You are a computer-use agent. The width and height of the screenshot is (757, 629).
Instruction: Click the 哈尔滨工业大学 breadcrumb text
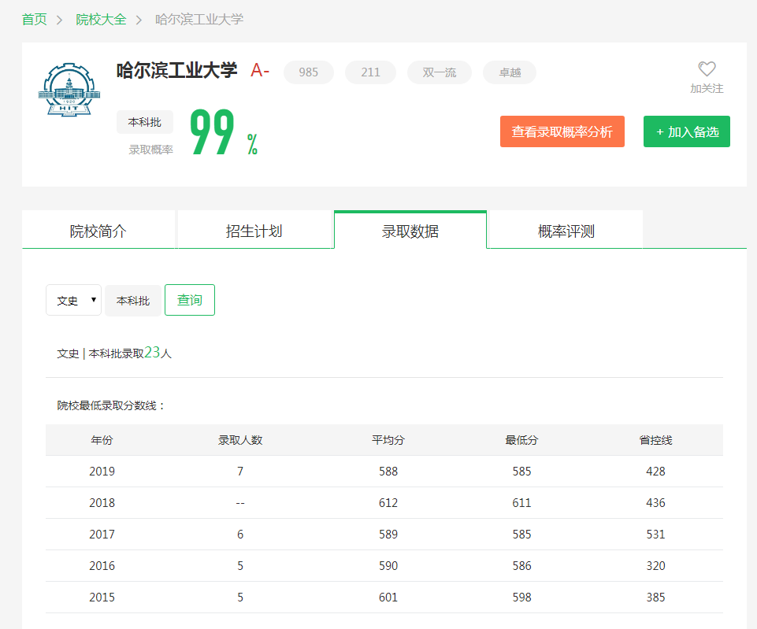point(199,20)
